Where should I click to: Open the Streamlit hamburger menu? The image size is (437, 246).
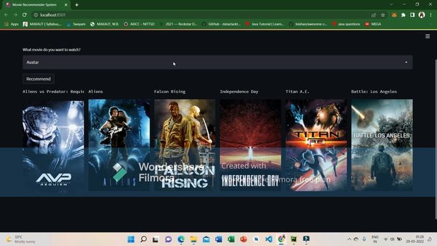coord(427,36)
